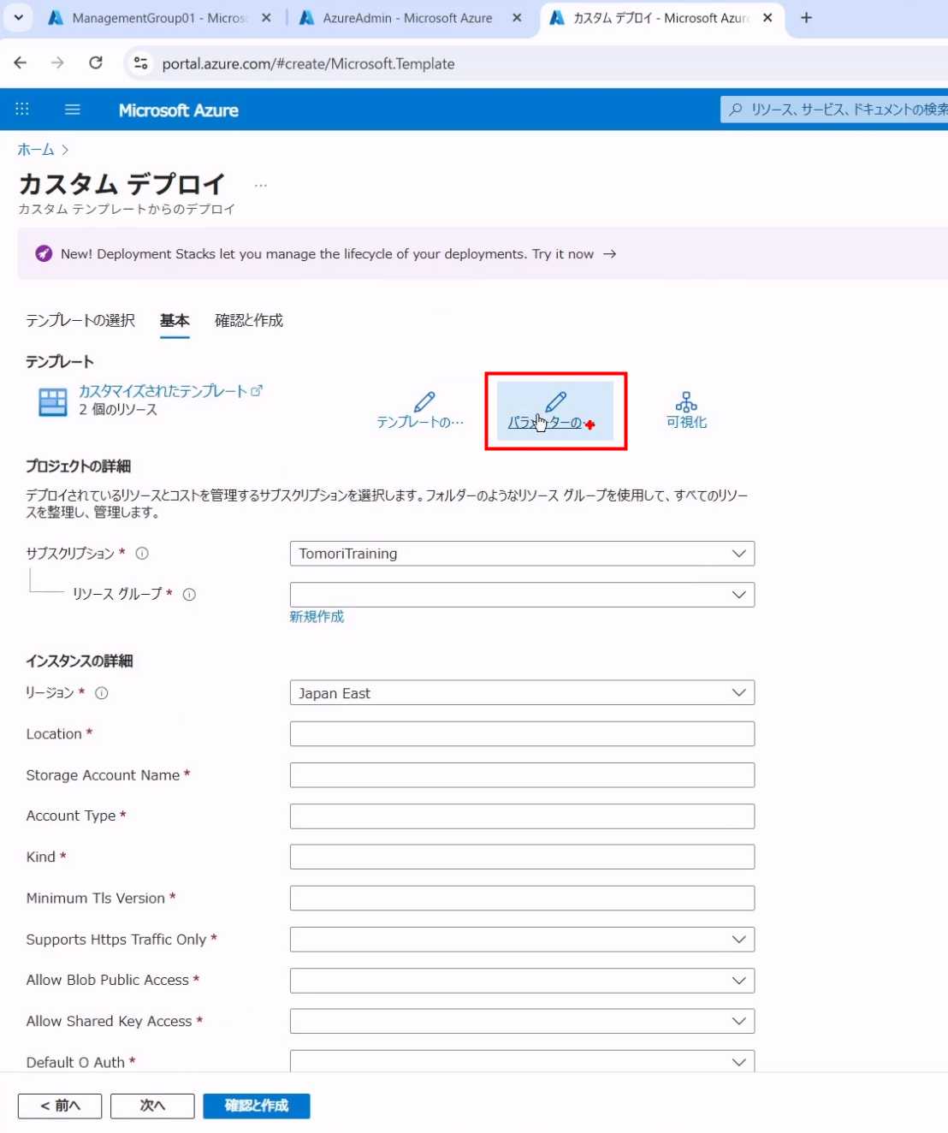
Task: Click the browser reload page icon
Action: [x=96, y=63]
